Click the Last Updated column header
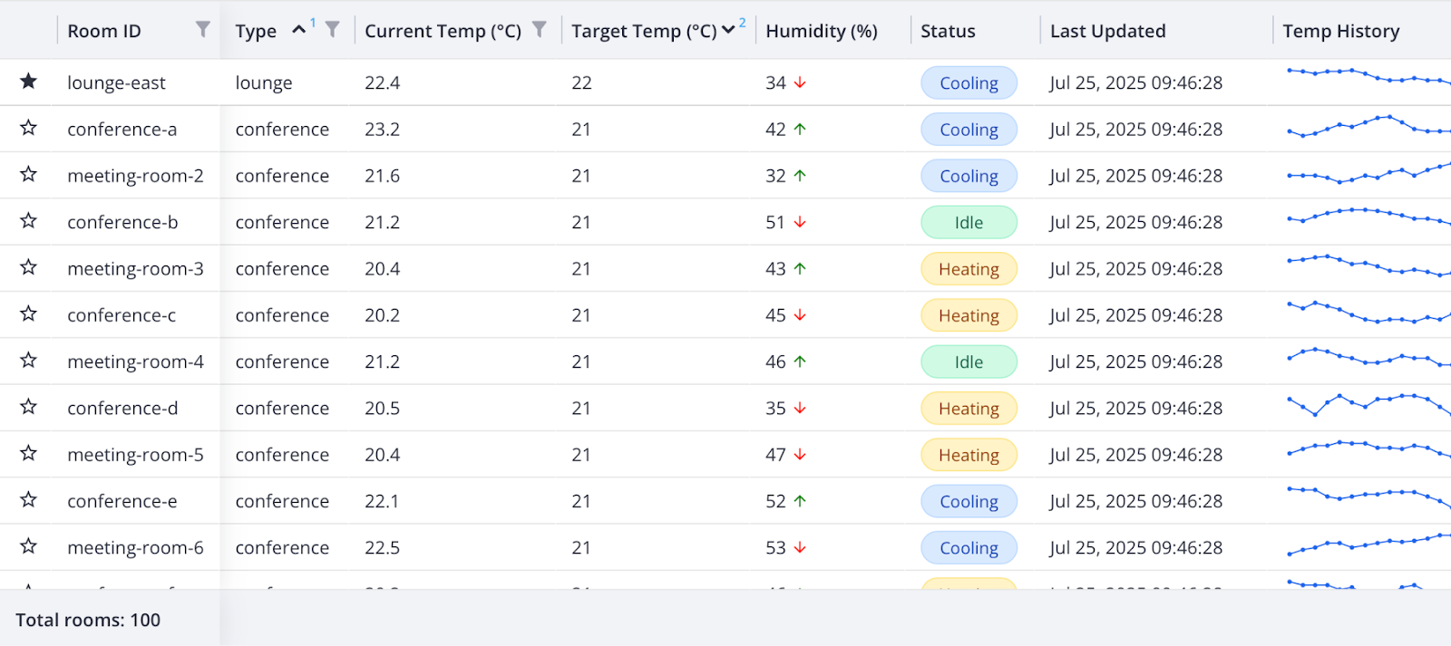1451x646 pixels. [x=1107, y=30]
